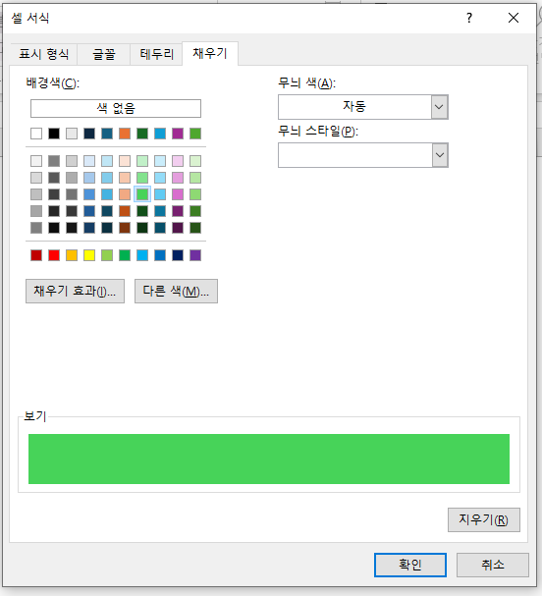The width and height of the screenshot is (542, 596).
Task: Pick the burnt orange darker shade swatch
Action: tap(125, 211)
